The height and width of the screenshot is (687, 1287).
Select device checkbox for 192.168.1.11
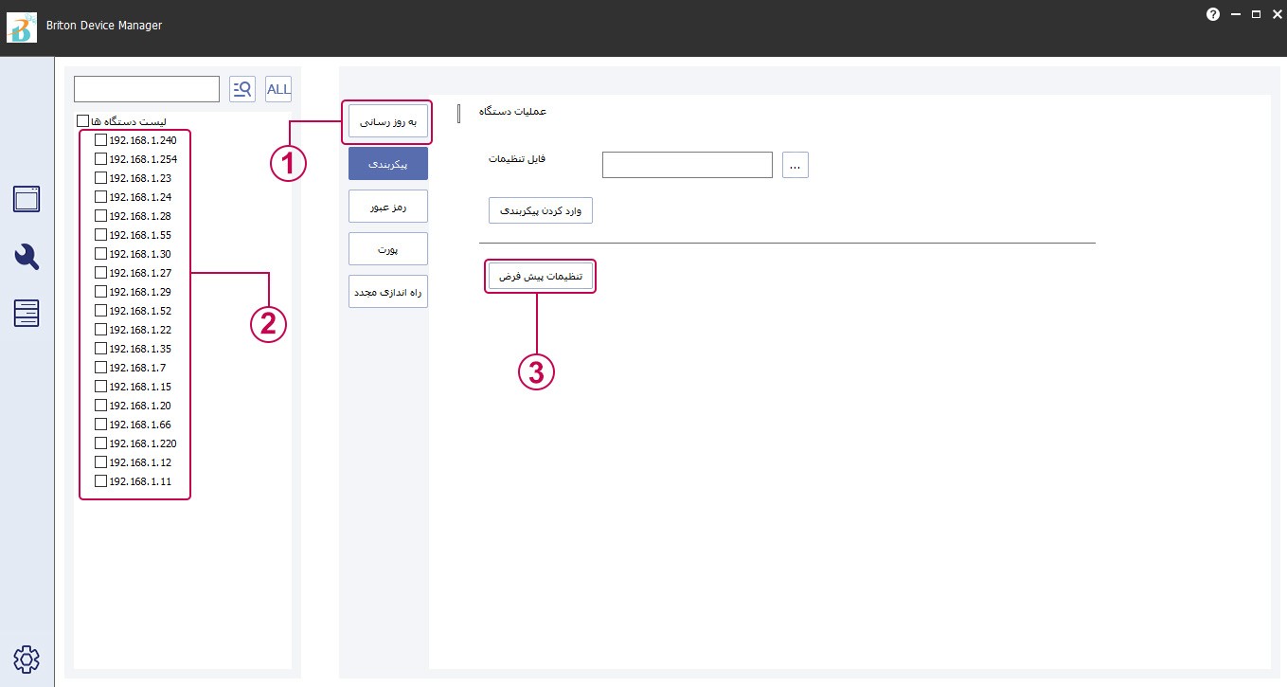(x=100, y=481)
